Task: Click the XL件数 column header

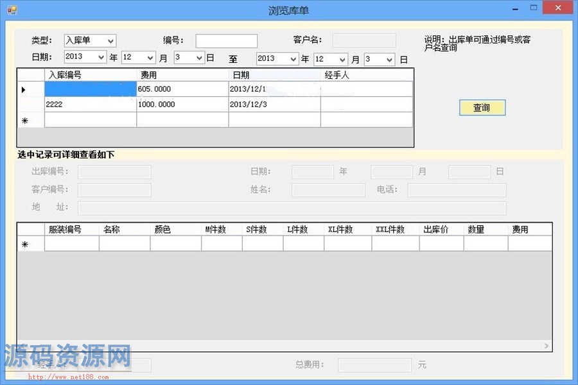Action: click(348, 230)
